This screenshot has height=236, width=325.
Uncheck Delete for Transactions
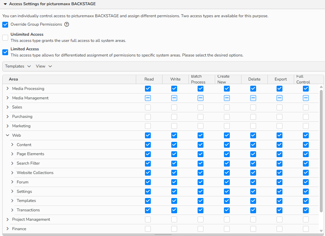click(x=253, y=210)
